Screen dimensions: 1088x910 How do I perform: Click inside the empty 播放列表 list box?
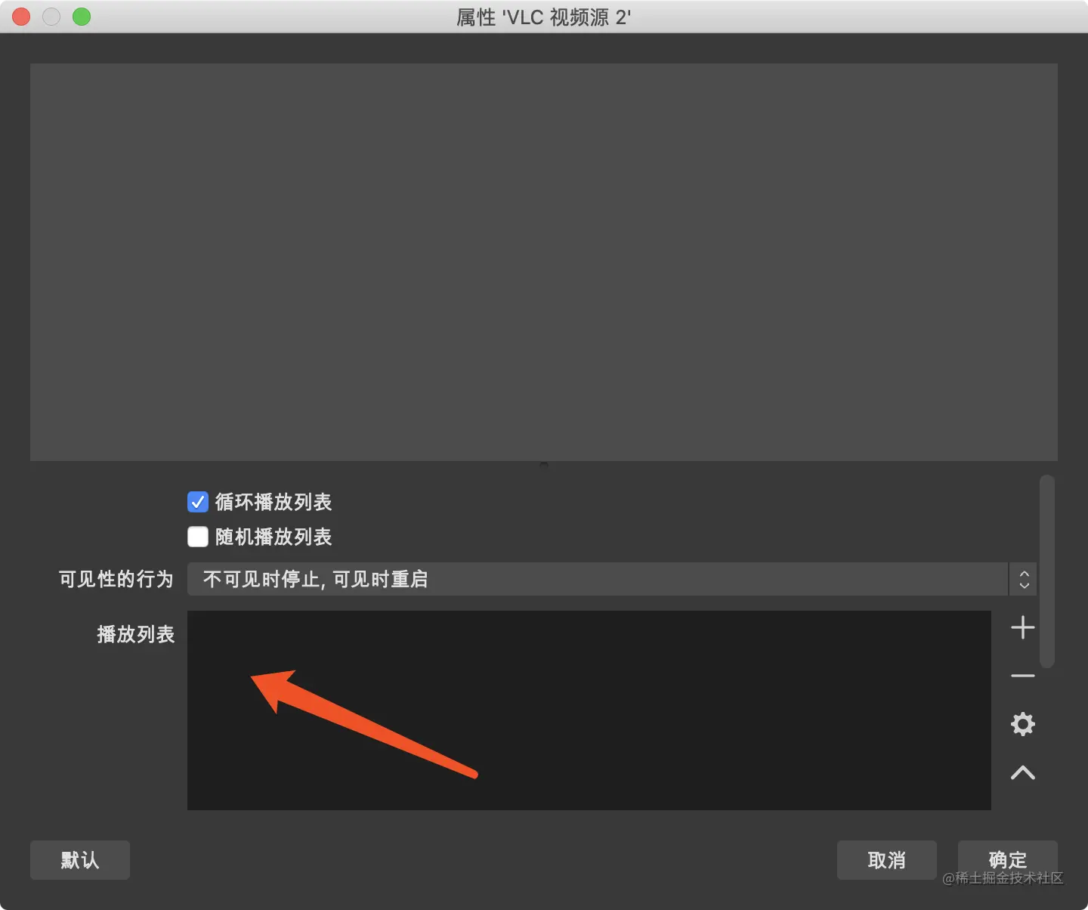[589, 710]
